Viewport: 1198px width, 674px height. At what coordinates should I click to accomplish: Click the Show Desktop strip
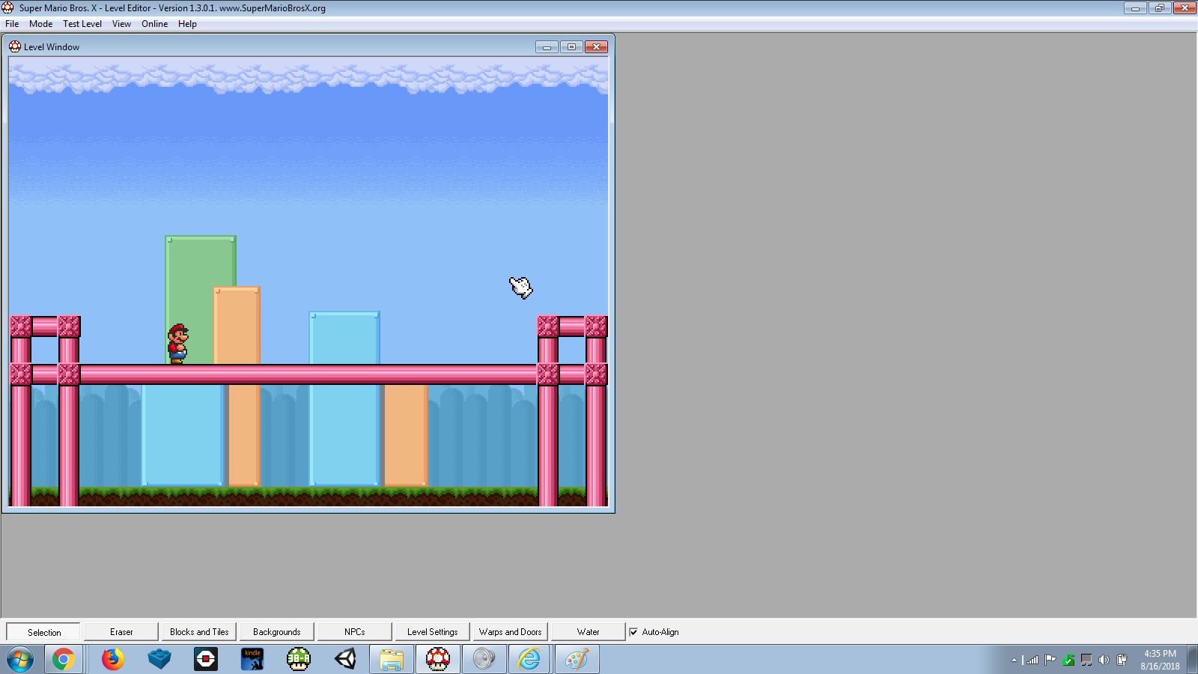tap(1192, 660)
